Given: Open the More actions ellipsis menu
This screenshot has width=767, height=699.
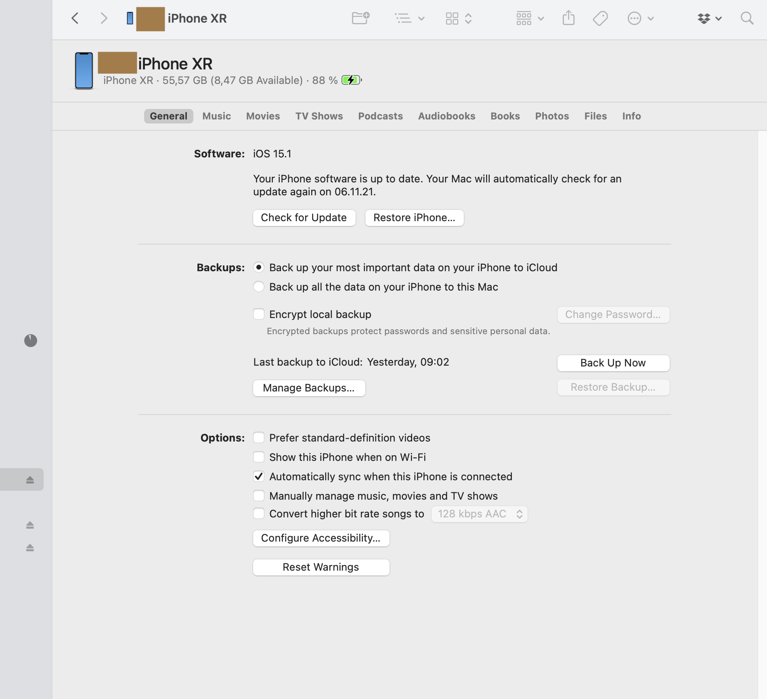Looking at the screenshot, I should pyautogui.click(x=641, y=18).
